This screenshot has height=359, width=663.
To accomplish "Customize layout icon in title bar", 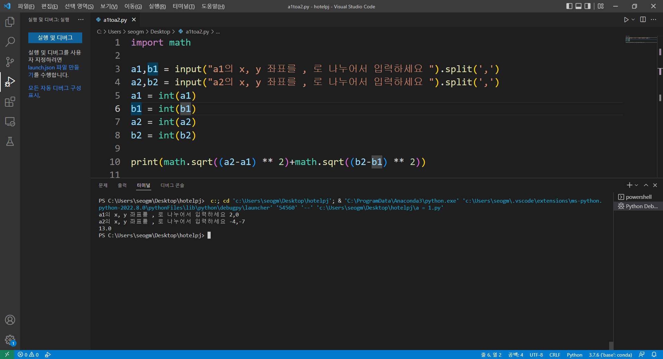I will tap(601, 6).
